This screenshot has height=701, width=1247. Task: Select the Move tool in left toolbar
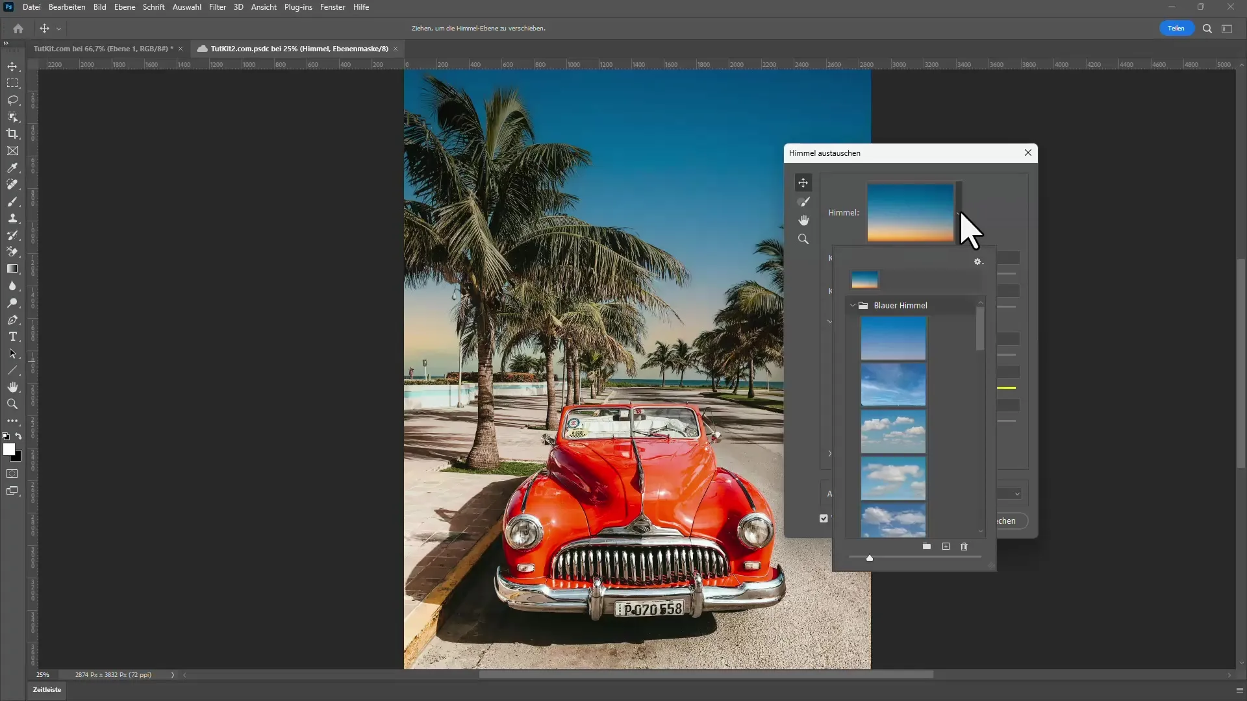click(12, 67)
